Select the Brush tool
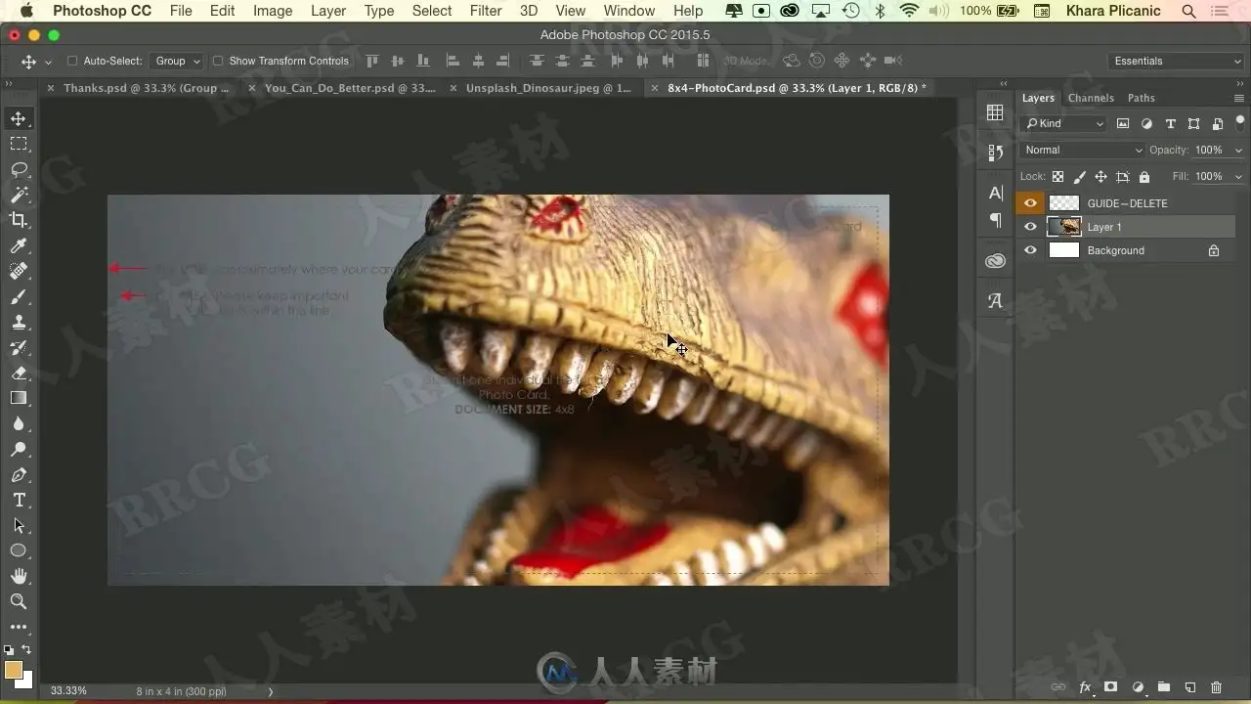The height and width of the screenshot is (704, 1251). tap(19, 296)
